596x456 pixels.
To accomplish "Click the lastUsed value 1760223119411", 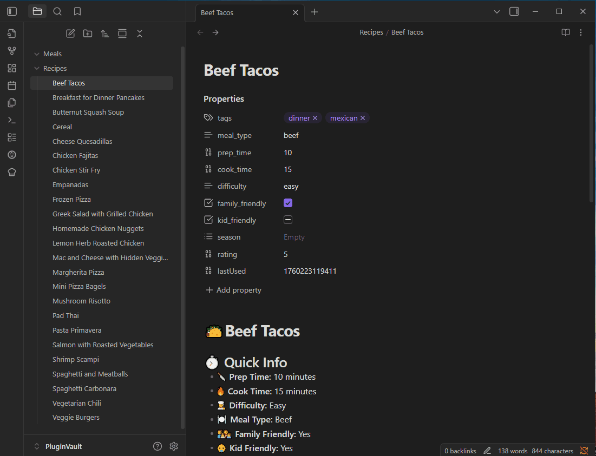I will (x=310, y=271).
